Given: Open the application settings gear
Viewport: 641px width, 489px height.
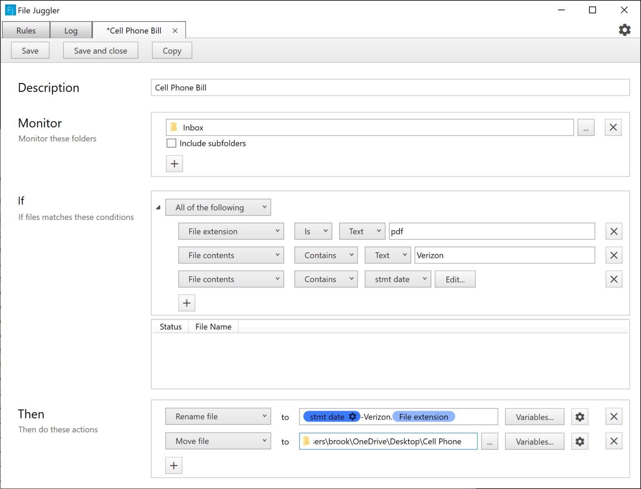Looking at the screenshot, I should point(624,30).
